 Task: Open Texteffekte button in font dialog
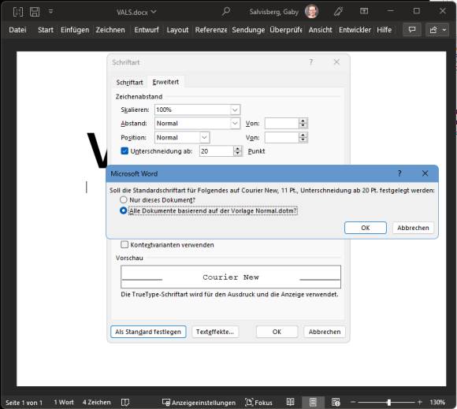[x=215, y=332]
